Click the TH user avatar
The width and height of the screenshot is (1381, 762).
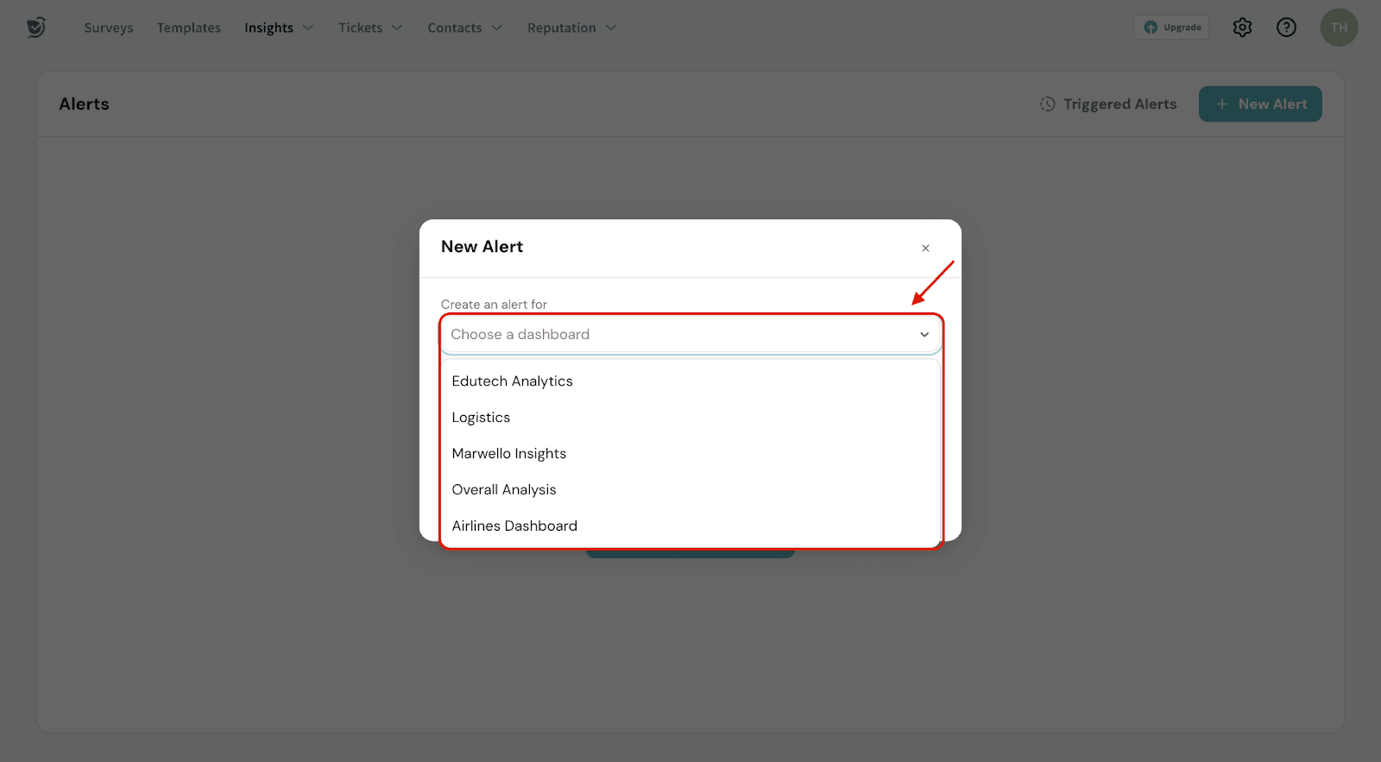pos(1338,28)
